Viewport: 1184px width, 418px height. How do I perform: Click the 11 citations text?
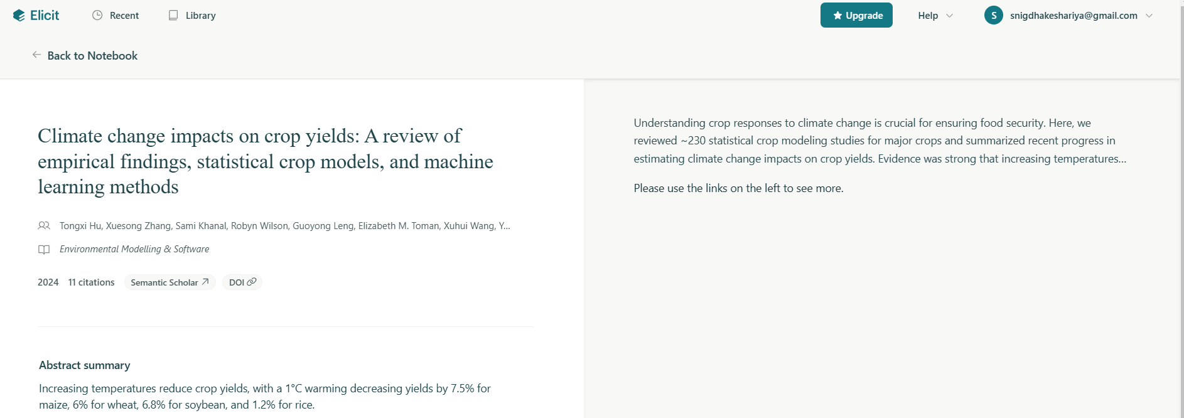91,282
